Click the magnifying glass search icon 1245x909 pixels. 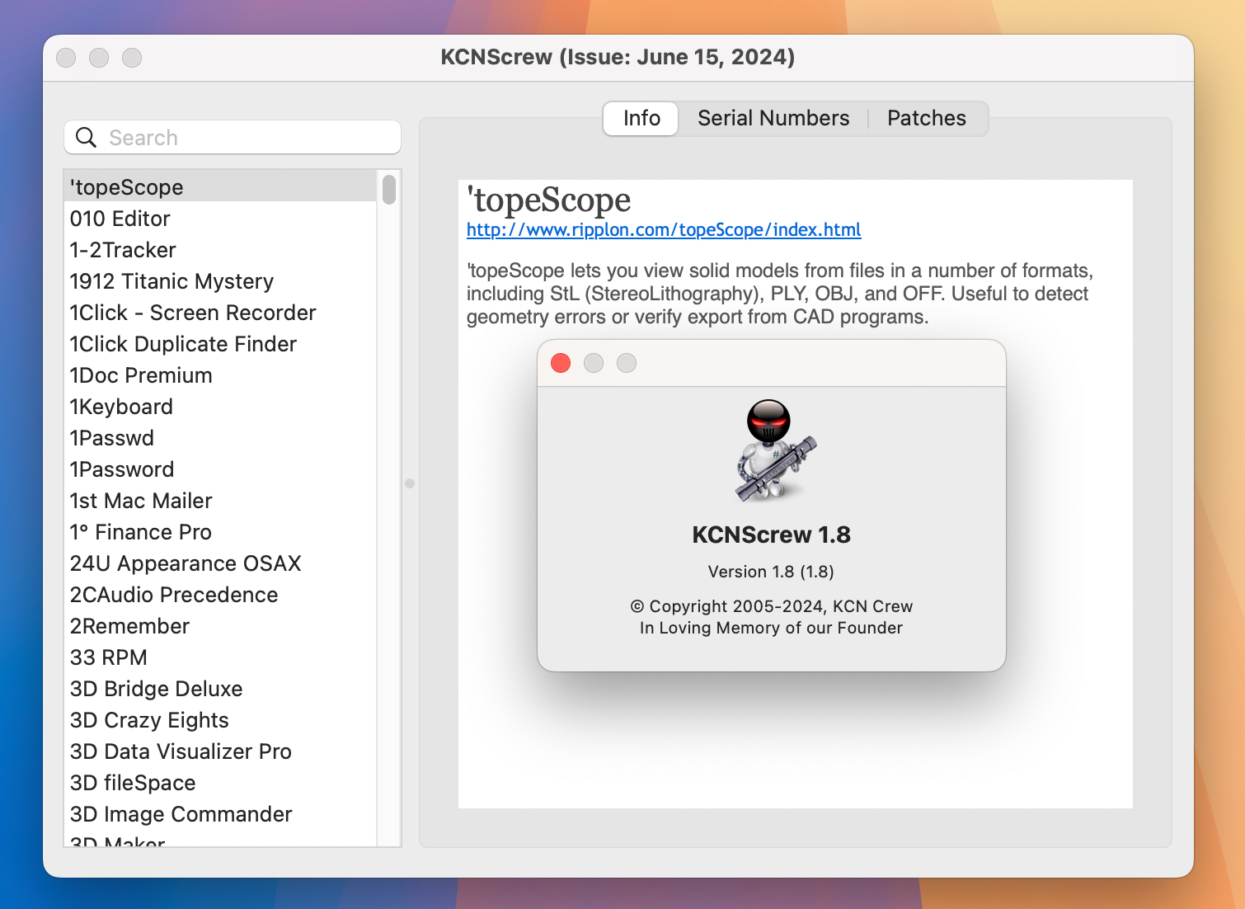[x=86, y=138]
